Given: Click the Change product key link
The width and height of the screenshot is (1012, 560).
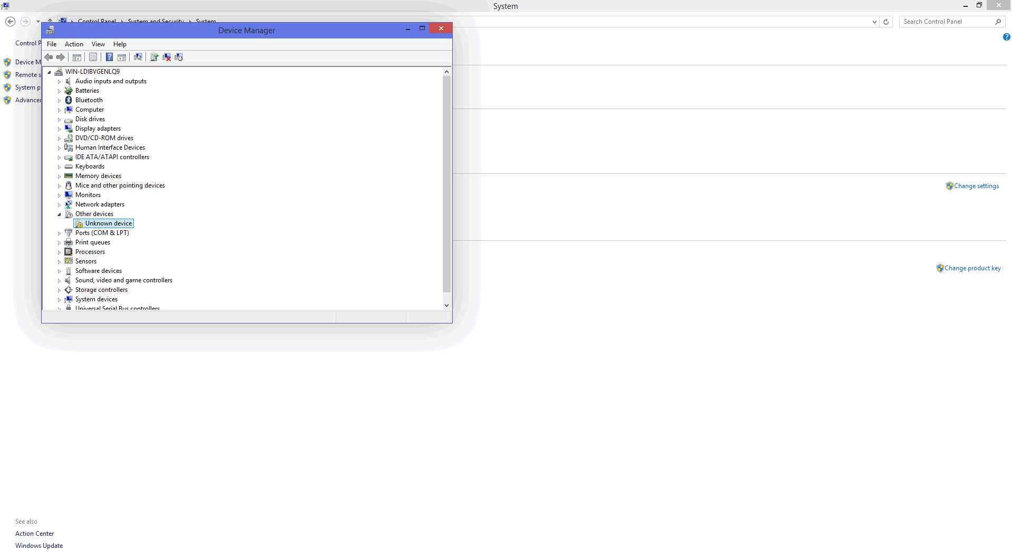Looking at the screenshot, I should click(x=972, y=268).
